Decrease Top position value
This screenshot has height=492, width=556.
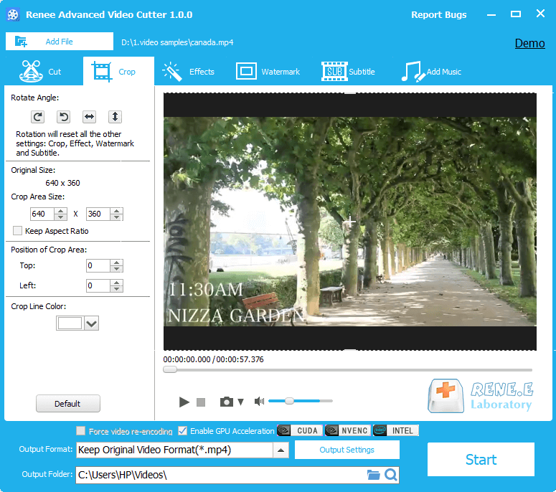pyautogui.click(x=117, y=269)
